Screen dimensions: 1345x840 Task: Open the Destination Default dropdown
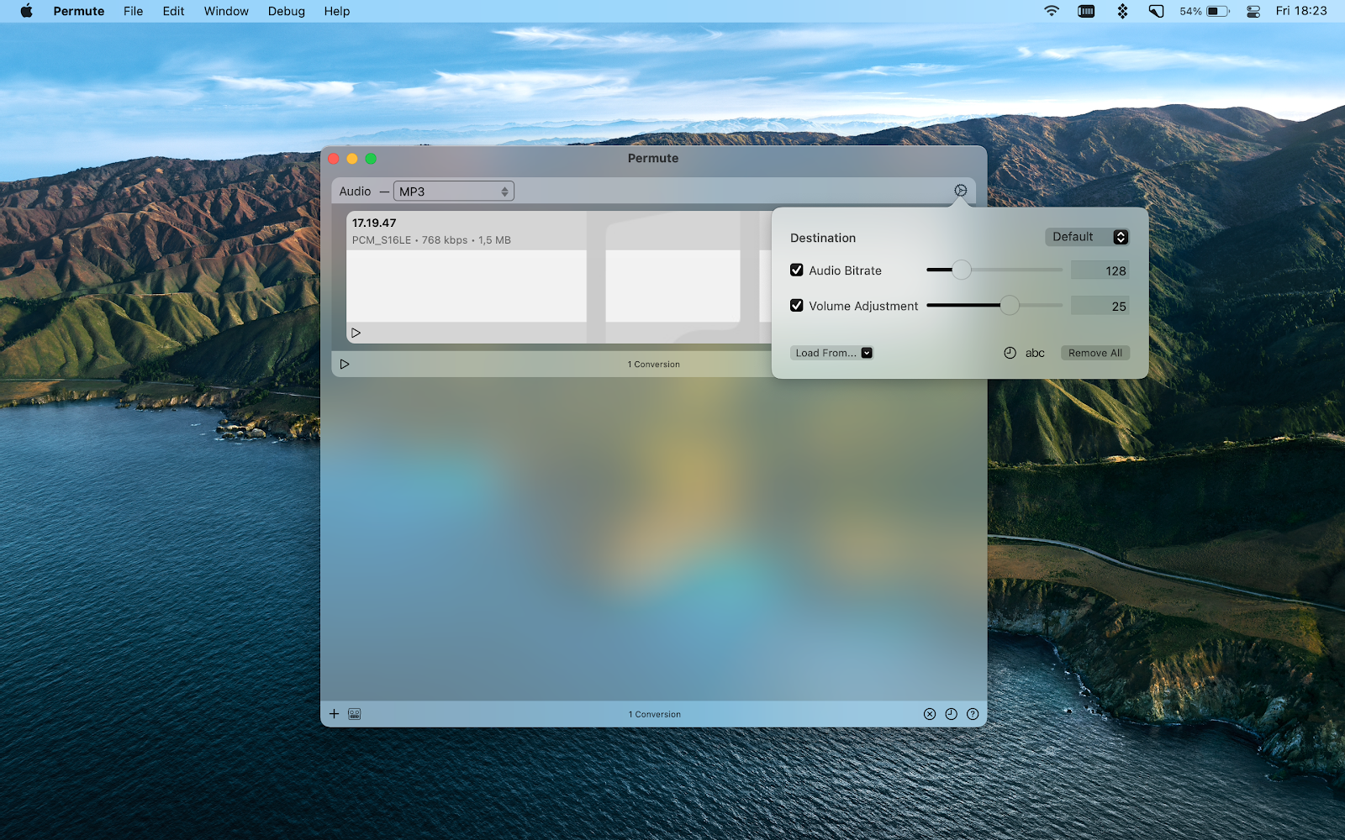(1087, 237)
